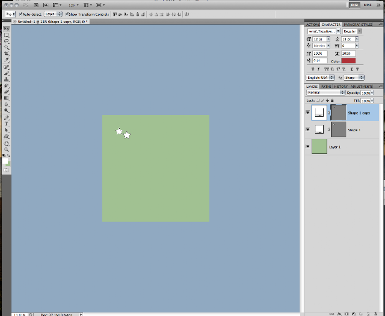Open the 12 pt font size dropdown

pos(328,39)
